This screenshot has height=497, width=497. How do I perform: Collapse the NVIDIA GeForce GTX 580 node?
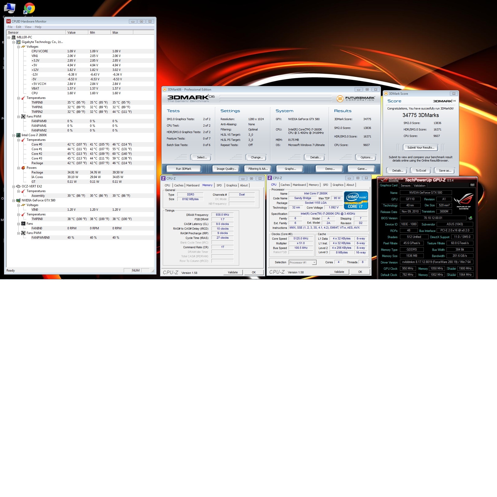[14, 200]
